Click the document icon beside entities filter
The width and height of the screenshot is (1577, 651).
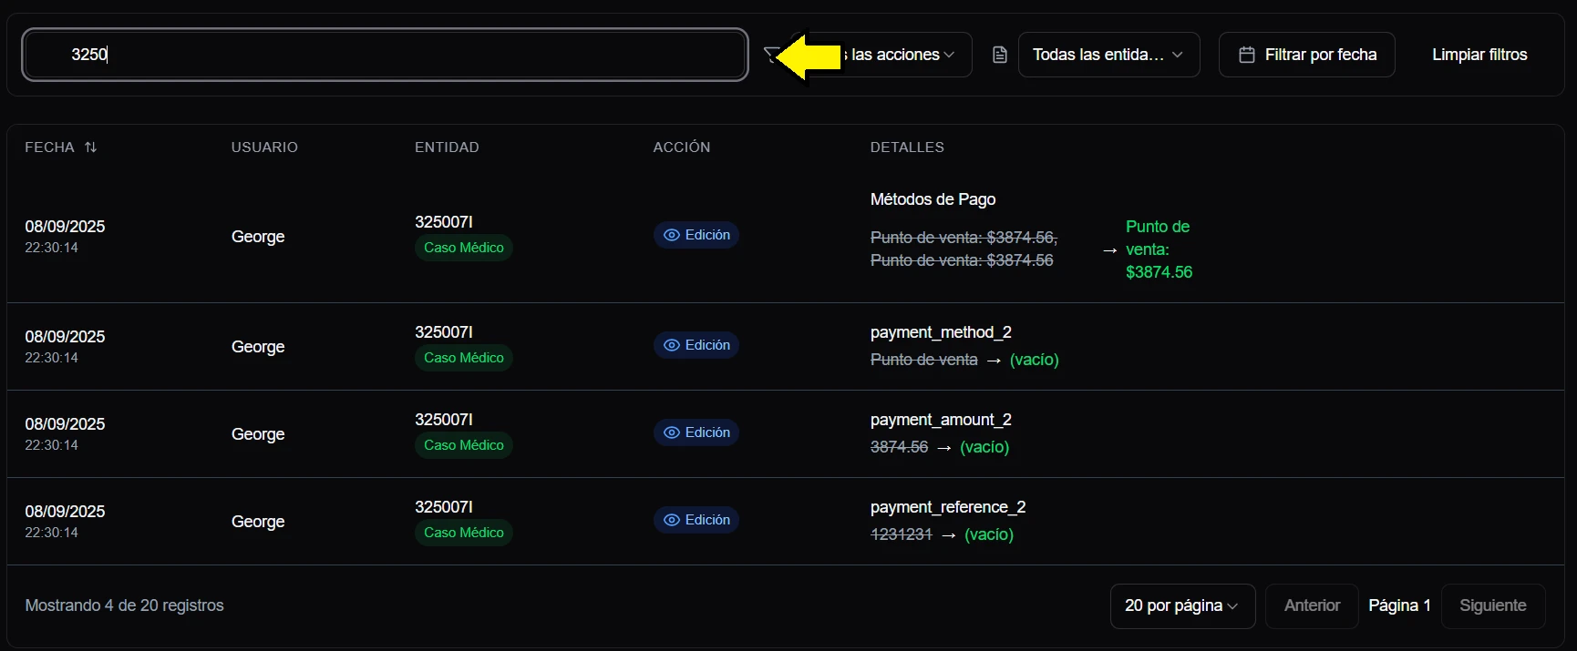tap(1000, 55)
